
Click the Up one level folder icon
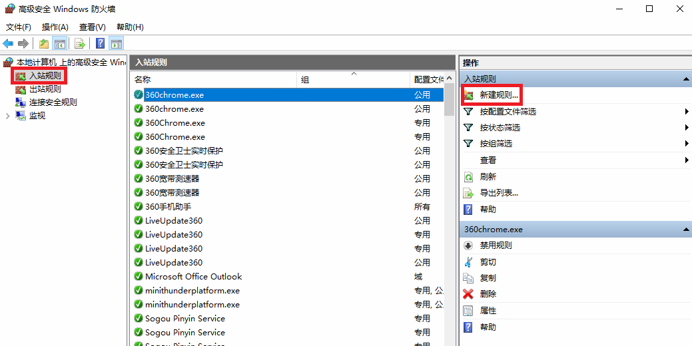tap(44, 43)
